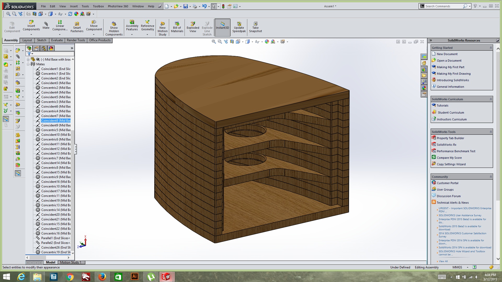Viewport: 502px width, 282px height.
Task: Toggle the Instant3D button
Action: coord(222,27)
